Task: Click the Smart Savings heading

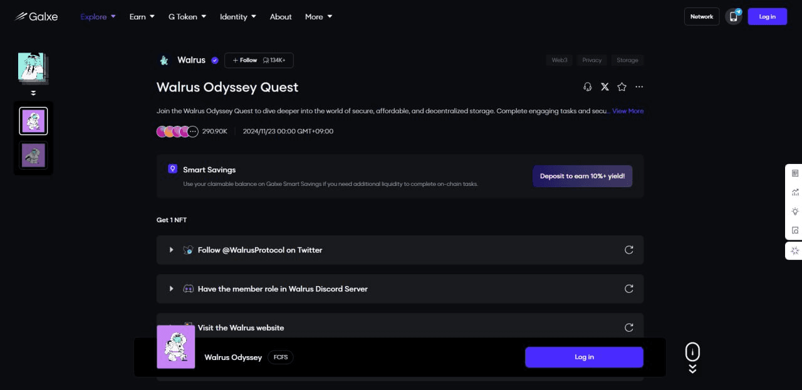Action: [x=209, y=170]
